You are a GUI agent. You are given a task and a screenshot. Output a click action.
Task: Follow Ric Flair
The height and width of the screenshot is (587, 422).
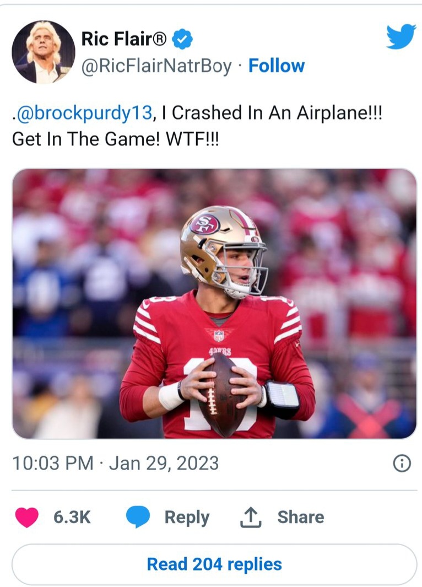(x=277, y=66)
